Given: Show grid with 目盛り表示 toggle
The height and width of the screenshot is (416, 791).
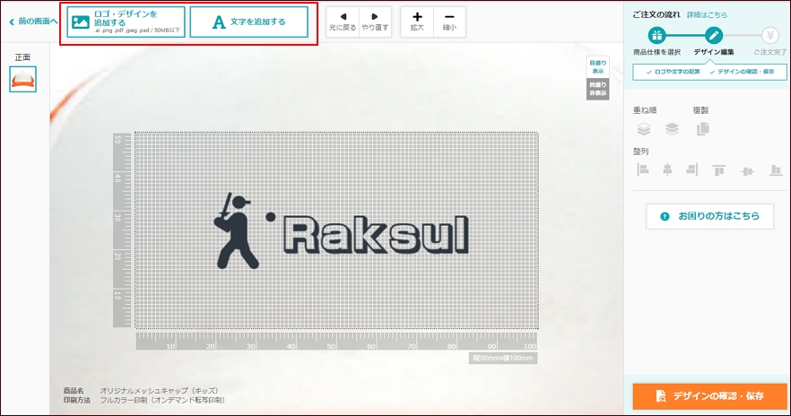Looking at the screenshot, I should 598,66.
